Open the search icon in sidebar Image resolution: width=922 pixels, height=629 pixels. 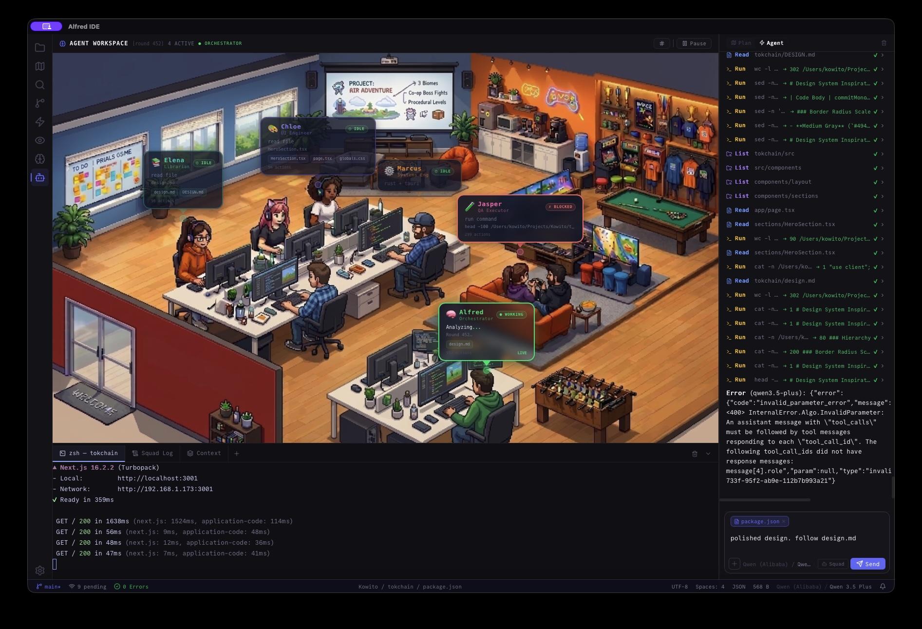[x=40, y=85]
